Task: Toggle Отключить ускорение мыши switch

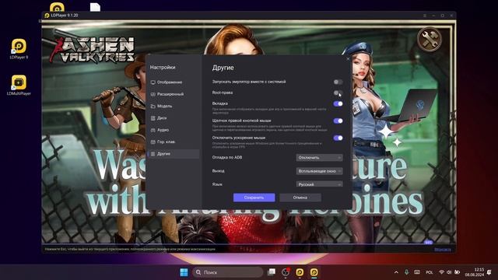Action: [338, 138]
